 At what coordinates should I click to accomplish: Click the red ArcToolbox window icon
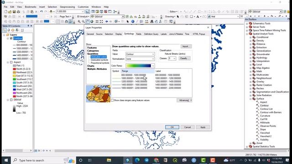tap(105, 11)
